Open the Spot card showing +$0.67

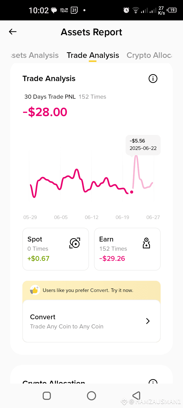pos(56,249)
